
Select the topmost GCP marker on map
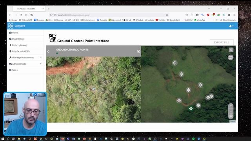point(175,63)
